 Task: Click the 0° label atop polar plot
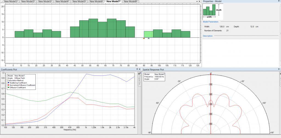[211, 73]
